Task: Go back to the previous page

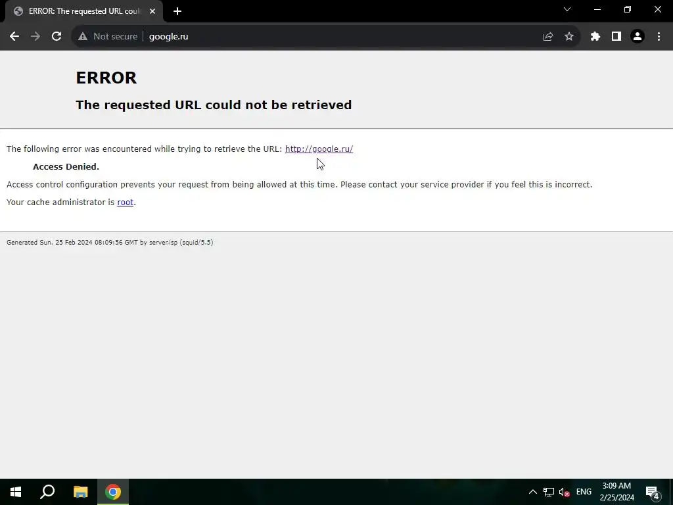Action: [x=14, y=37]
